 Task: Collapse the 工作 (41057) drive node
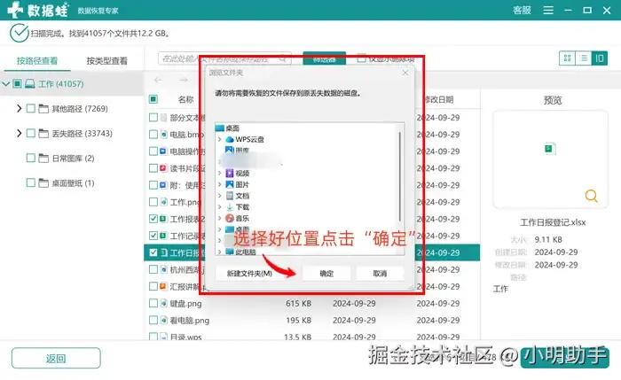click(6, 84)
